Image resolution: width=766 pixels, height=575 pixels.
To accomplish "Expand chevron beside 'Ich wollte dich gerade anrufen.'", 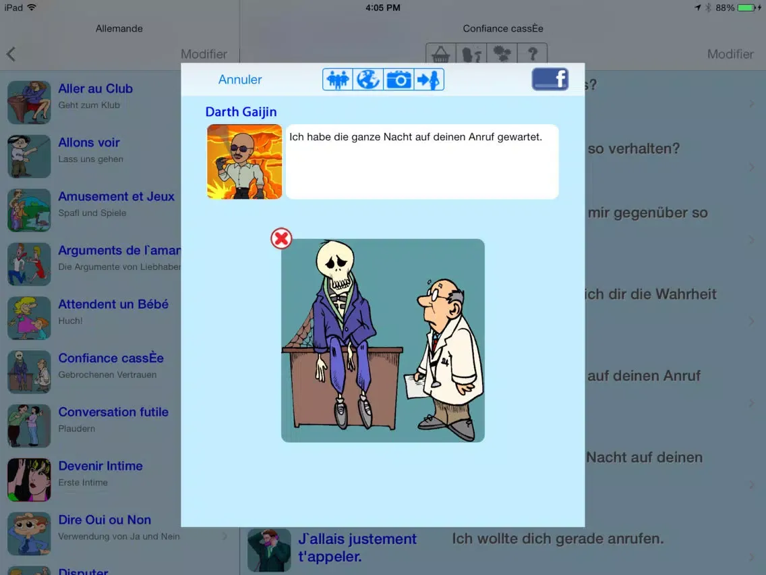I will click(751, 556).
